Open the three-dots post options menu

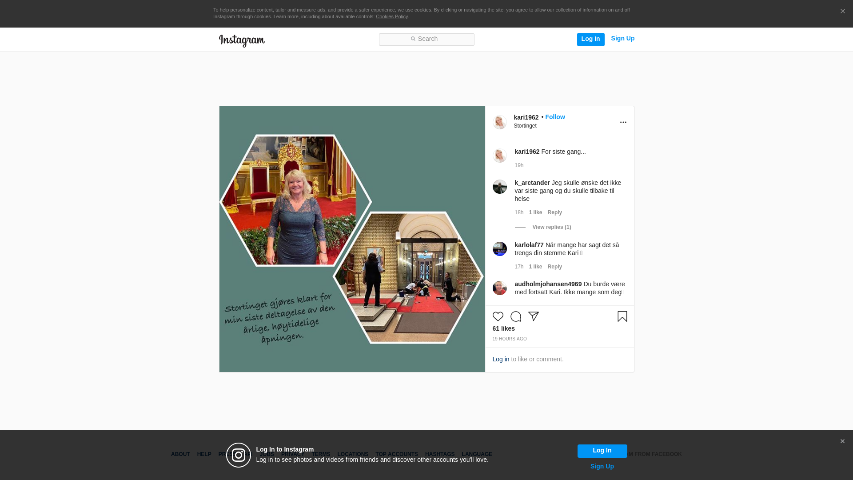coord(623,122)
